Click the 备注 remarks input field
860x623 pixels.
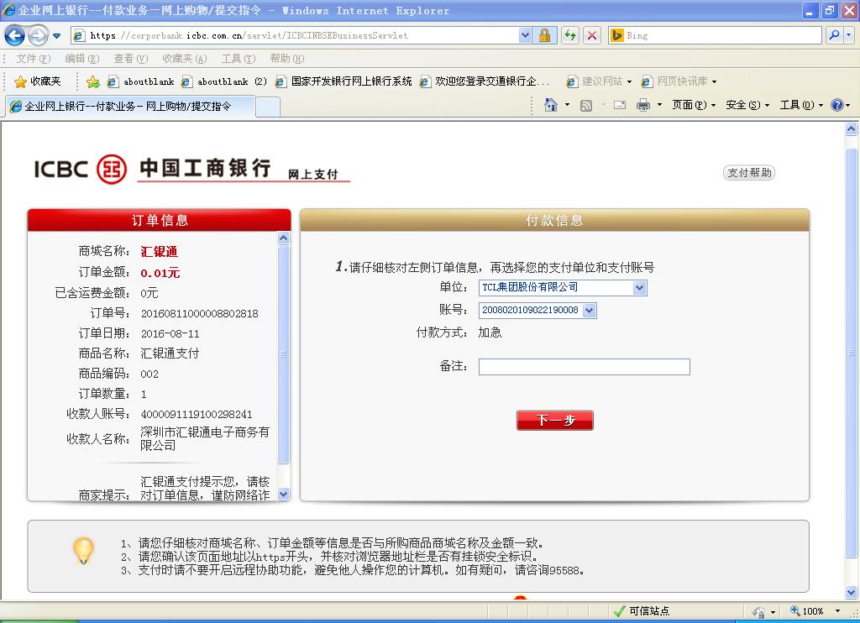pyautogui.click(x=585, y=367)
